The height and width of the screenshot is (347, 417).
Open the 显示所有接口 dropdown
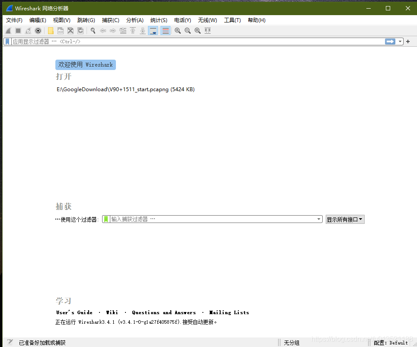coord(345,220)
